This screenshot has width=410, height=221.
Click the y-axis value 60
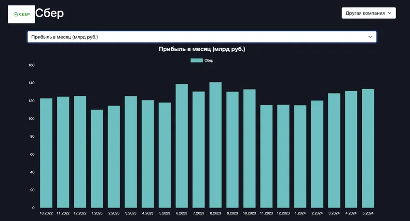point(32,154)
